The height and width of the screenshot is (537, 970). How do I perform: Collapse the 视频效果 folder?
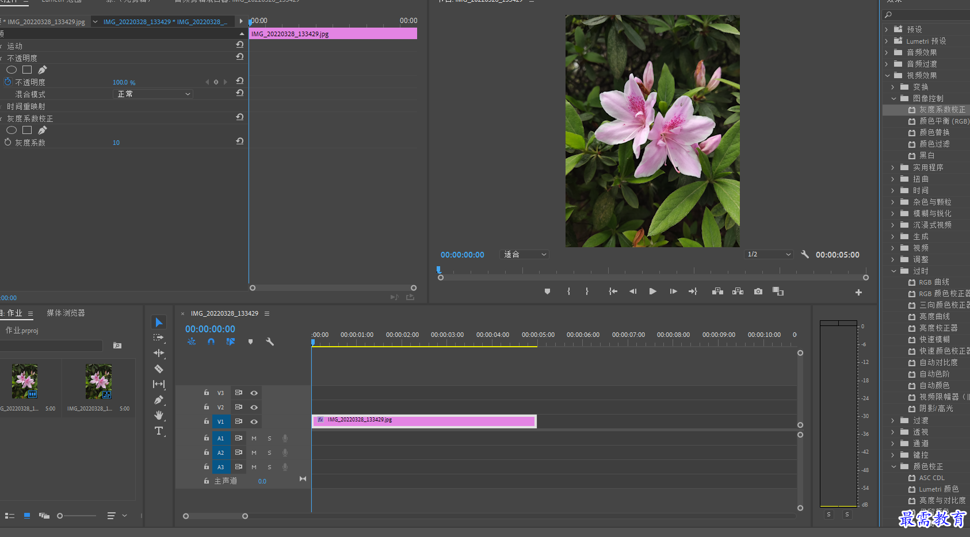[887, 75]
